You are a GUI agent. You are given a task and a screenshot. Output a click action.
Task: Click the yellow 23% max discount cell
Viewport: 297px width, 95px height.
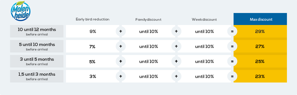coord(260,76)
